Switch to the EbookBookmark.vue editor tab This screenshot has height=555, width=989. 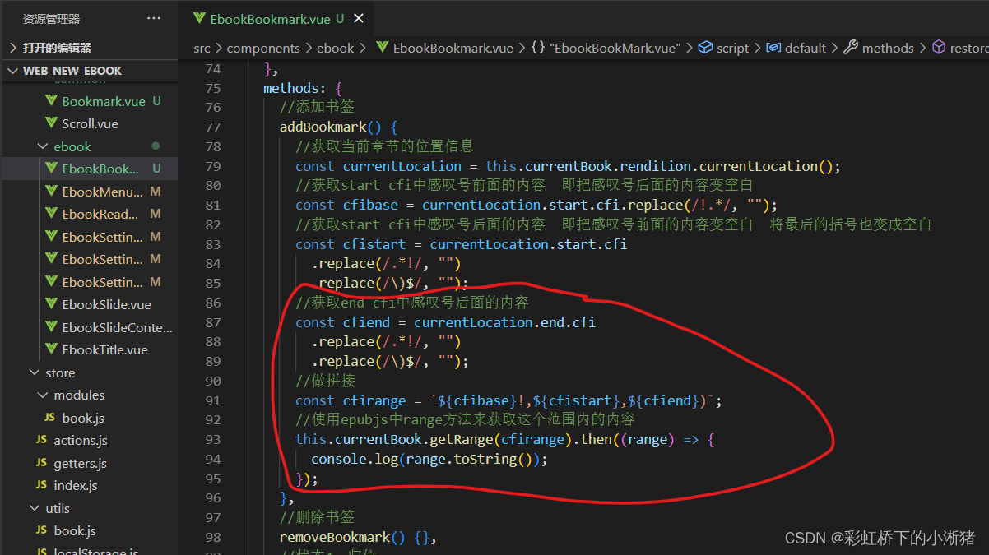click(x=276, y=18)
